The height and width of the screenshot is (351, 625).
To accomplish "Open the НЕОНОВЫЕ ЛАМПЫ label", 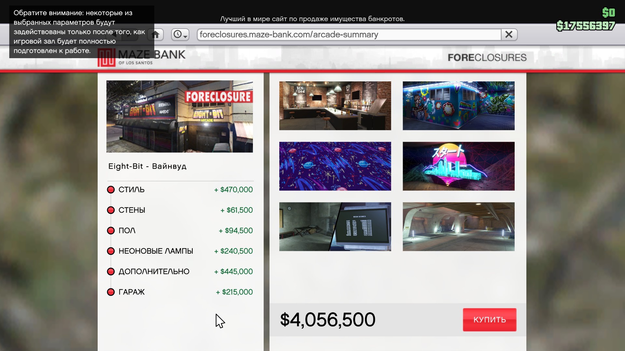I will click(156, 251).
